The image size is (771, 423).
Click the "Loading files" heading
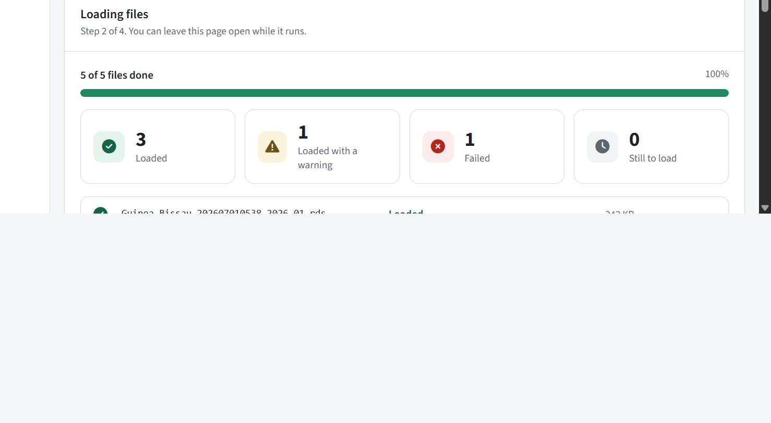pyautogui.click(x=114, y=14)
